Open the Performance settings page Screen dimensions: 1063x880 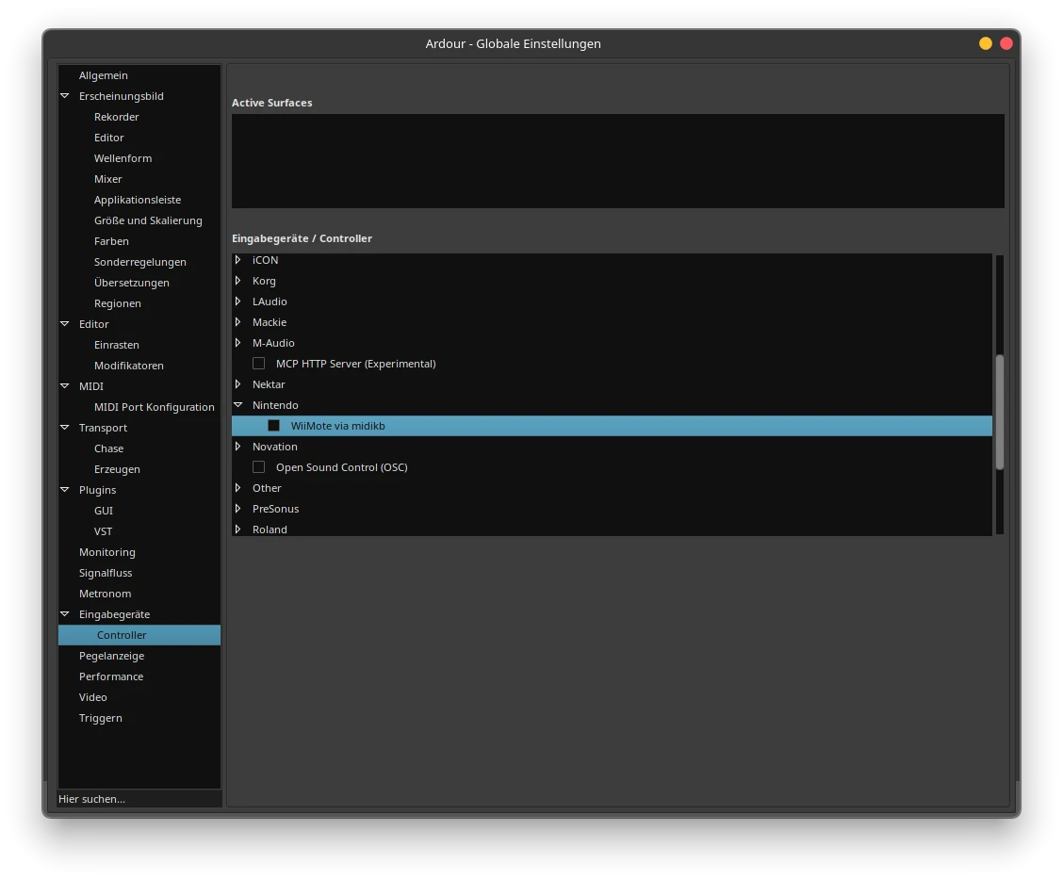111,676
